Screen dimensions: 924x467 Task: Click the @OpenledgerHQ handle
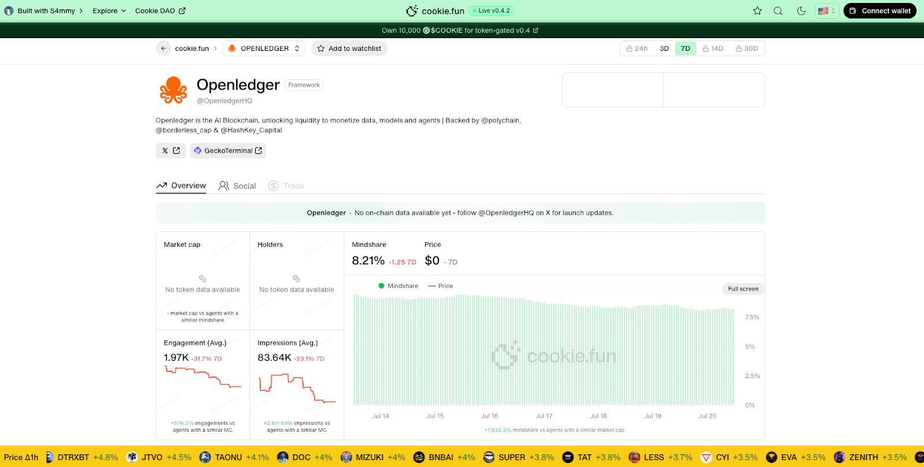[224, 101]
